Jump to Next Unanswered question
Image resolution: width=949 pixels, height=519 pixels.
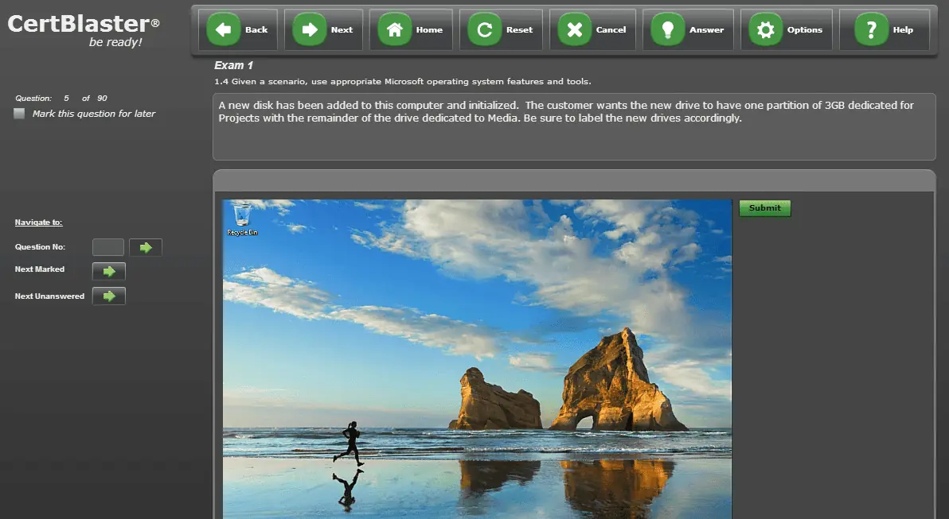tap(109, 296)
